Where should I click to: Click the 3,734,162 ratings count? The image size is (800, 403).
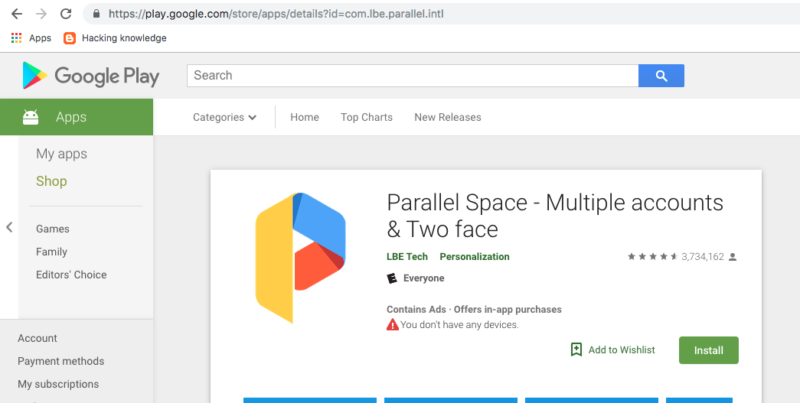pos(703,257)
